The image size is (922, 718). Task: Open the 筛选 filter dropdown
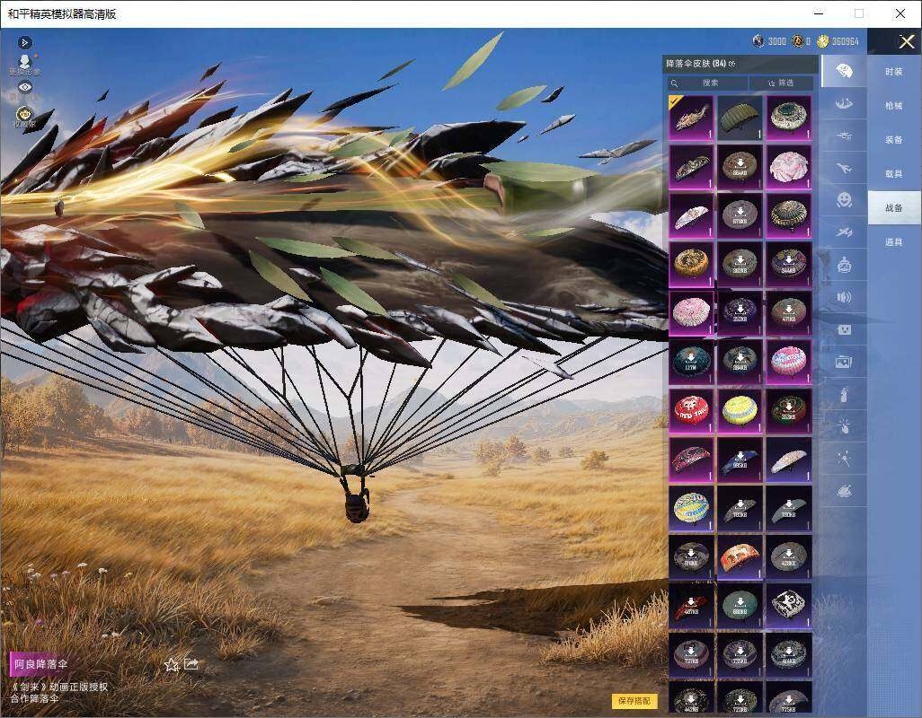click(782, 83)
